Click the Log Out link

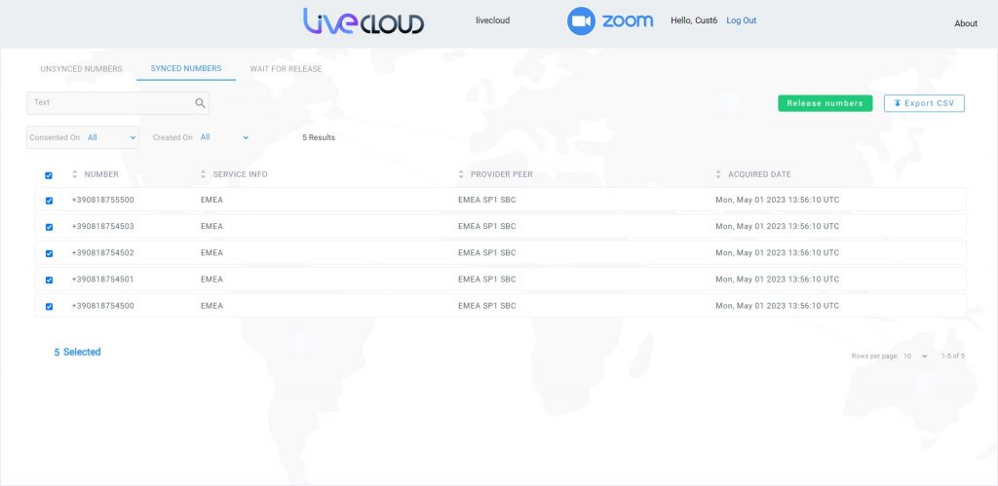click(x=741, y=20)
